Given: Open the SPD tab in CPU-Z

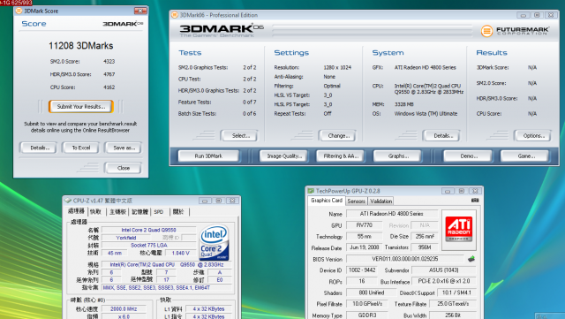Looking at the screenshot, I should 159,212.
